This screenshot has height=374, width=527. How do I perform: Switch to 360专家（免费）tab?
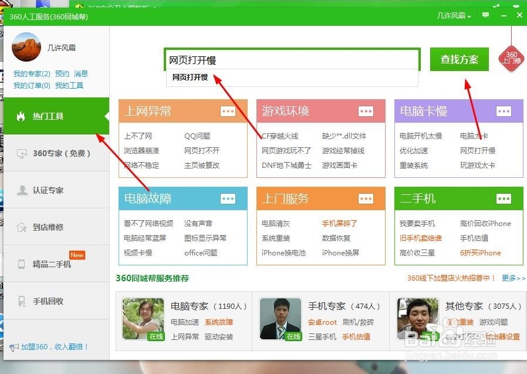56,153
